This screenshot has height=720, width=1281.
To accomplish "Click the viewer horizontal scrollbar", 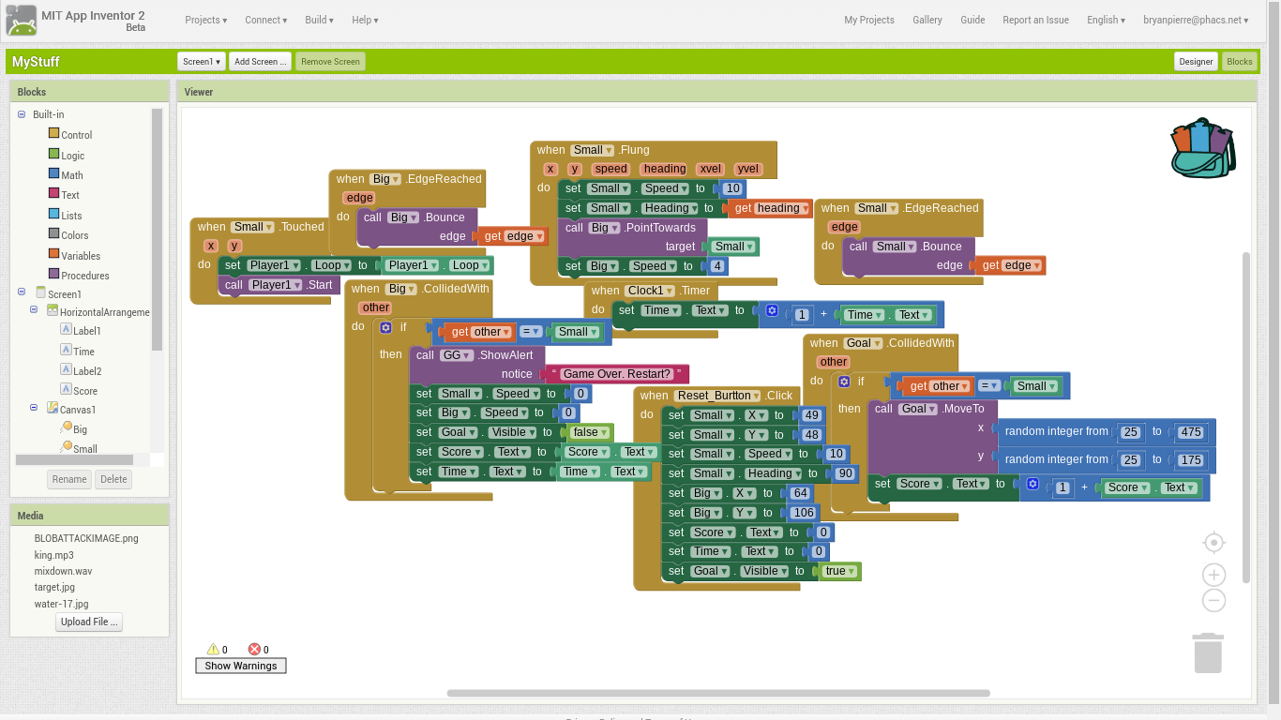I will pyautogui.click(x=717, y=694).
